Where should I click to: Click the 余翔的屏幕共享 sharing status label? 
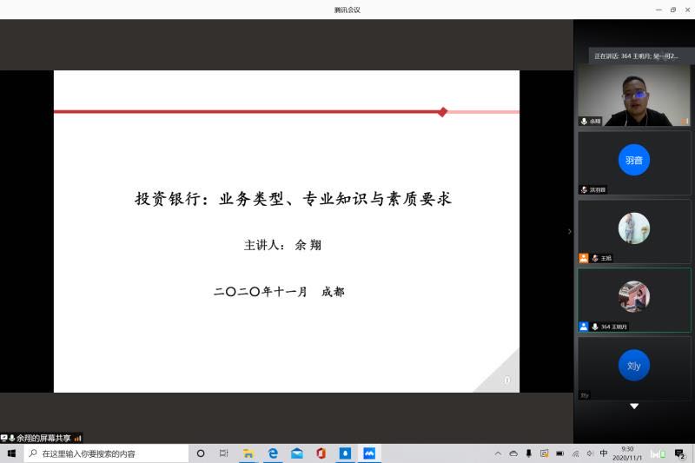pos(43,438)
